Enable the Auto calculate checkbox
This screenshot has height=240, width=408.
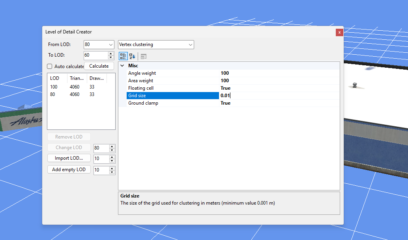tap(49, 66)
